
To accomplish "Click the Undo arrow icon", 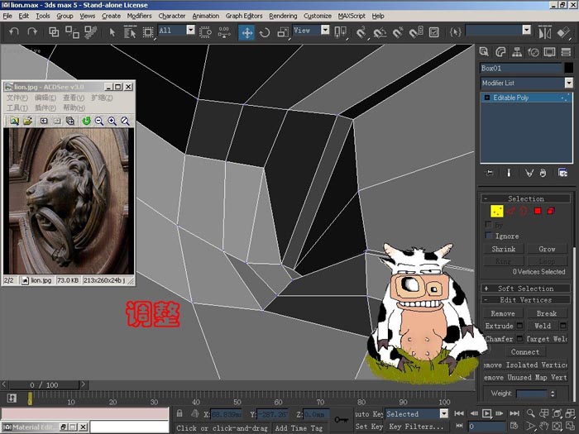I will pos(14,32).
